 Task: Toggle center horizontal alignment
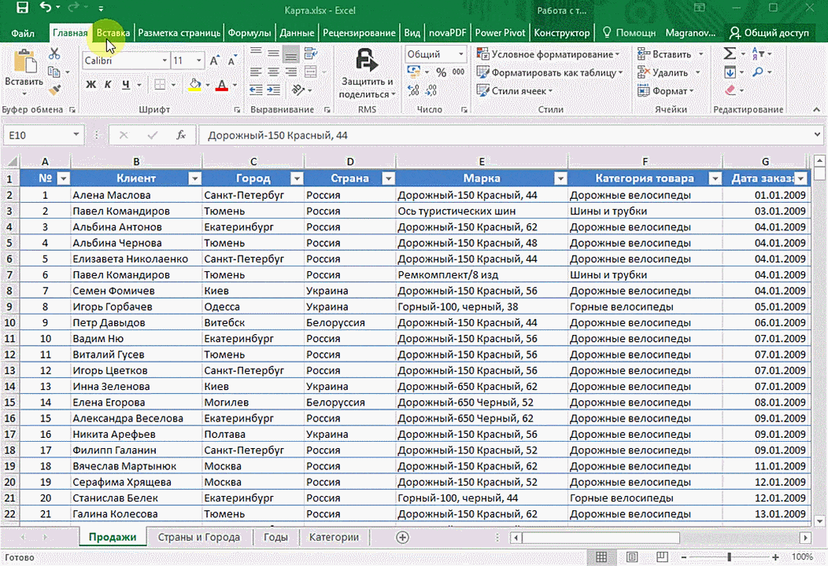point(273,72)
